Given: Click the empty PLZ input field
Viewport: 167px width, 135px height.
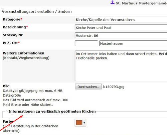Looking at the screenshot, I should click(x=86, y=43).
